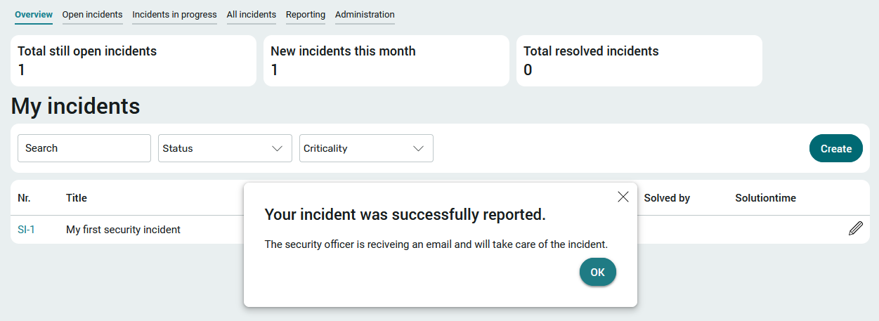Edit incident SI-1 with the pencil icon
Image resolution: width=879 pixels, height=321 pixels.
[855, 228]
